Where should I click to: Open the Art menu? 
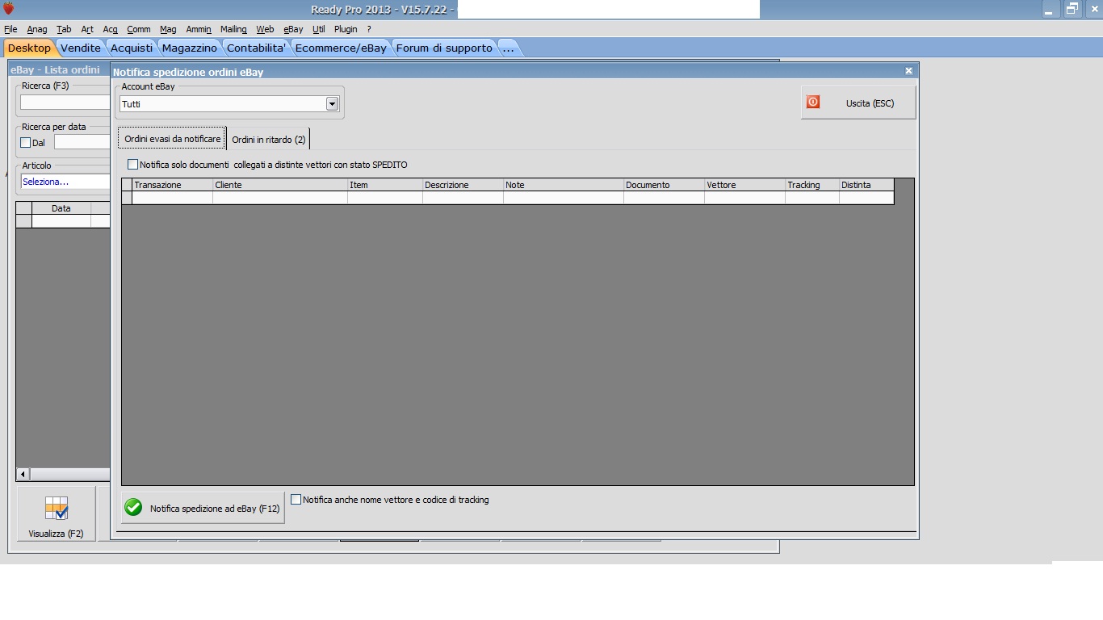click(x=87, y=29)
